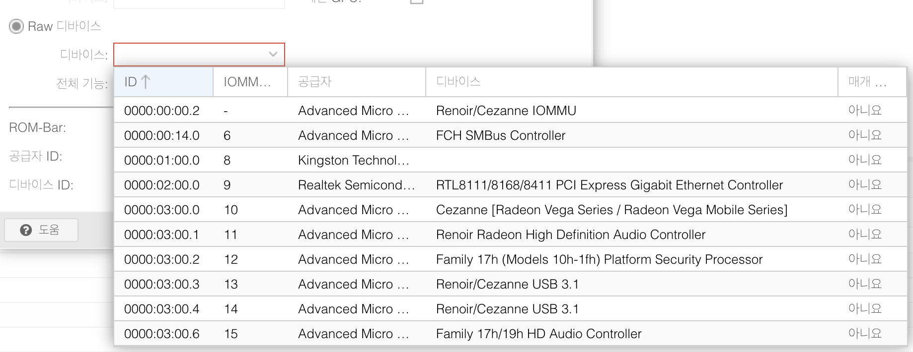Select Renoir Radeon High Definition Audio Controller
Screen dimensions: 913x352
point(510,234)
